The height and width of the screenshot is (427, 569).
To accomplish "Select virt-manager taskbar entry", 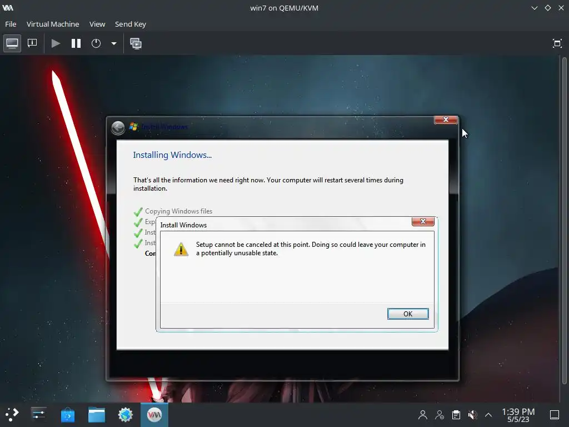I will tap(154, 415).
